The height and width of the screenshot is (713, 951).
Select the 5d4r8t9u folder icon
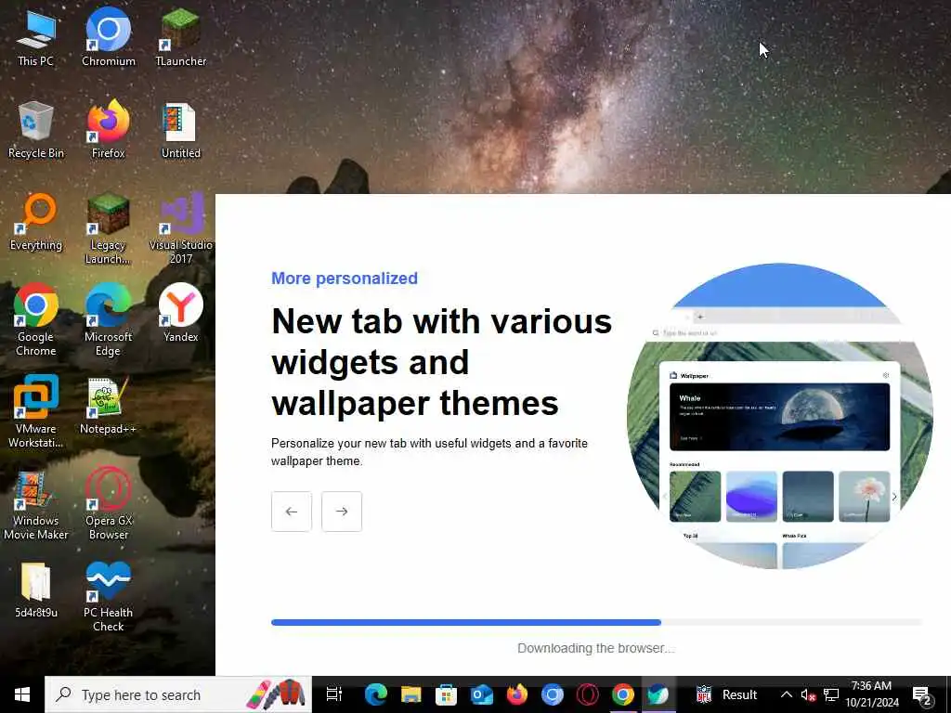[x=36, y=590]
